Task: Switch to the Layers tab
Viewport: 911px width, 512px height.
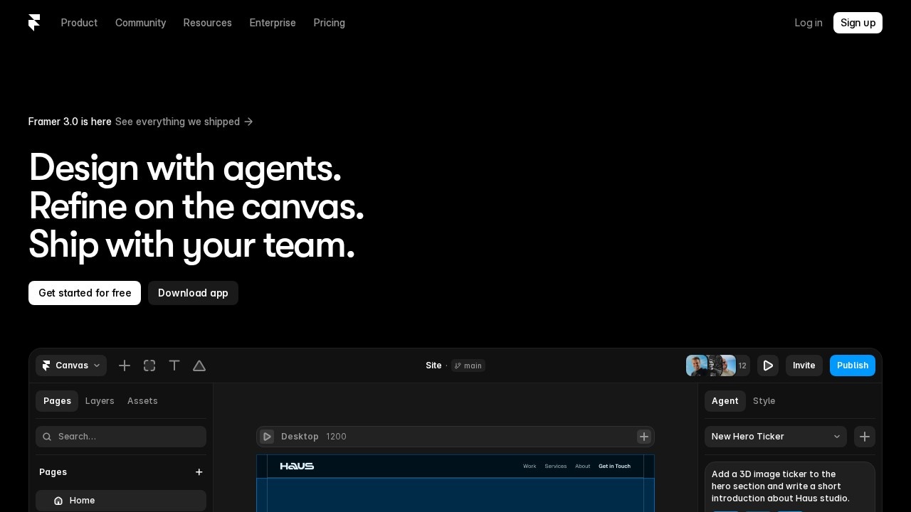Action: (100, 401)
